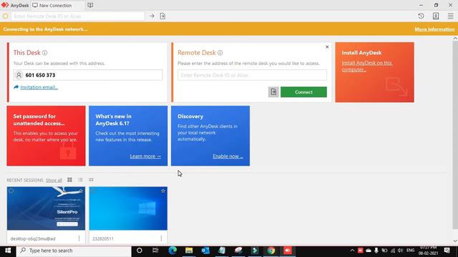Click the Windows taskbar search box
The width and height of the screenshot is (458, 257).
[74, 251]
